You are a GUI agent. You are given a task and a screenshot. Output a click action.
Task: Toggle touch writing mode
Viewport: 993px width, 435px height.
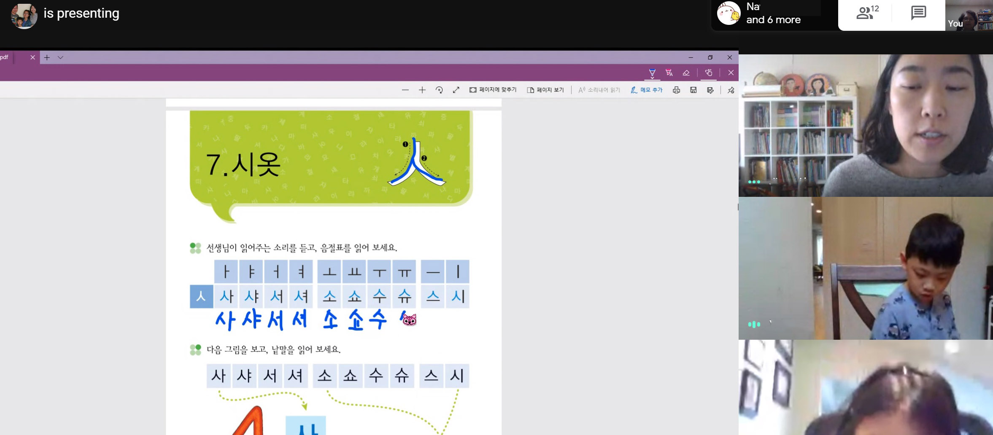[x=709, y=73]
